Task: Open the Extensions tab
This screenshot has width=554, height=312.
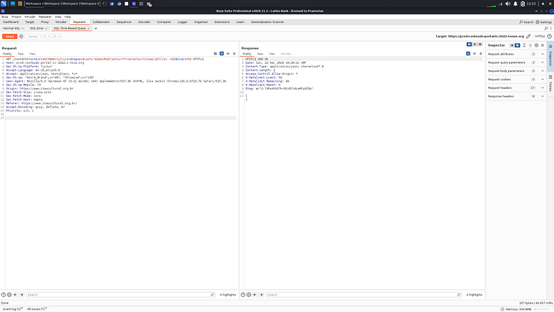Action: (222, 22)
